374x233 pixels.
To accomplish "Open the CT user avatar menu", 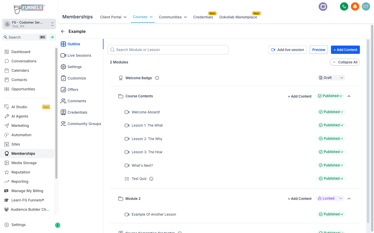I will (x=366, y=6).
